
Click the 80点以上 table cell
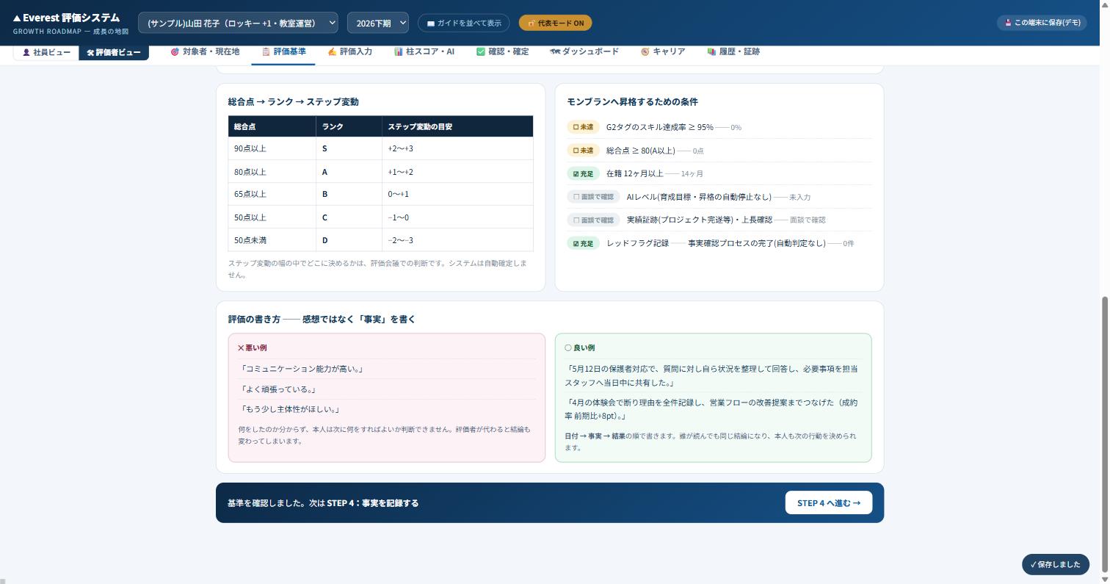272,171
